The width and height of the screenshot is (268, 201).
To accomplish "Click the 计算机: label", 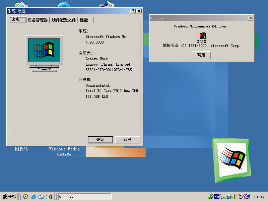I will tap(85, 80).
